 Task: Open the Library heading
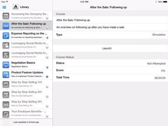25,7
